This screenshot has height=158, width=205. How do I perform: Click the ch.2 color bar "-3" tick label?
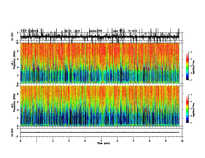pyautogui.click(x=191, y=95)
